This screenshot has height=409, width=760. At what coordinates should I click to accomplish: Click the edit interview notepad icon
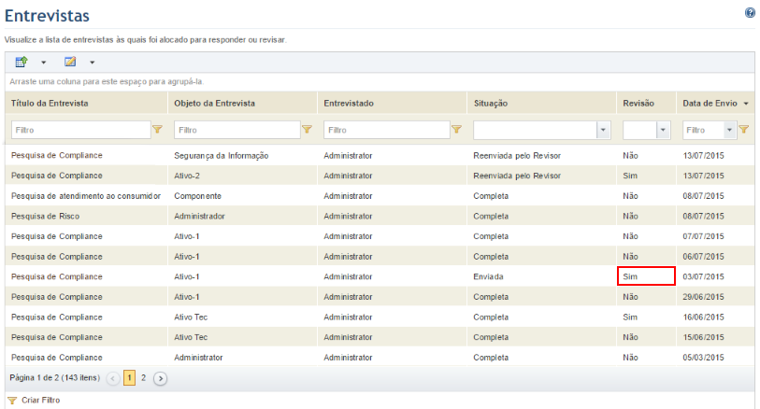point(70,62)
